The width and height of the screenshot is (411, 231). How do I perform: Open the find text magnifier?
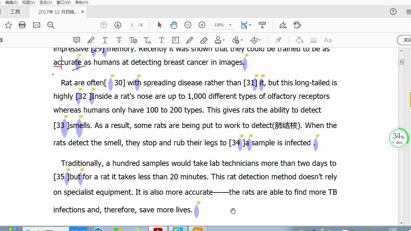click(x=51, y=25)
